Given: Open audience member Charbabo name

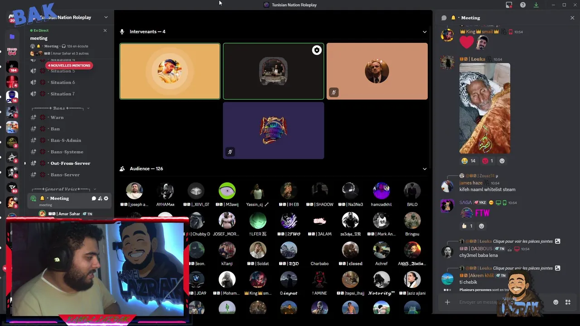Looking at the screenshot, I should click(x=319, y=264).
